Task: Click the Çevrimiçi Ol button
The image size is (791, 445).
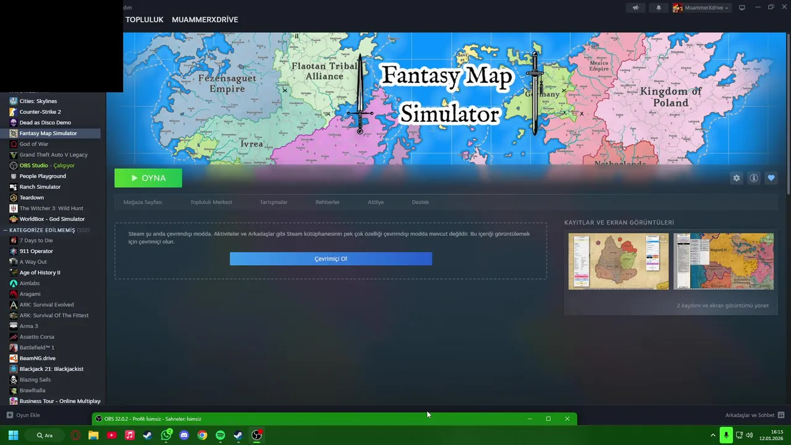Action: (331, 258)
